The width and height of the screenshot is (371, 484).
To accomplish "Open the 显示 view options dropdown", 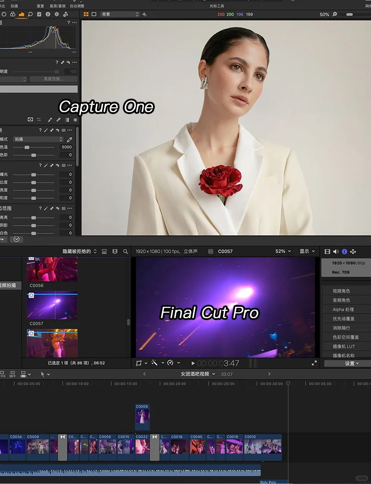I will [x=307, y=251].
